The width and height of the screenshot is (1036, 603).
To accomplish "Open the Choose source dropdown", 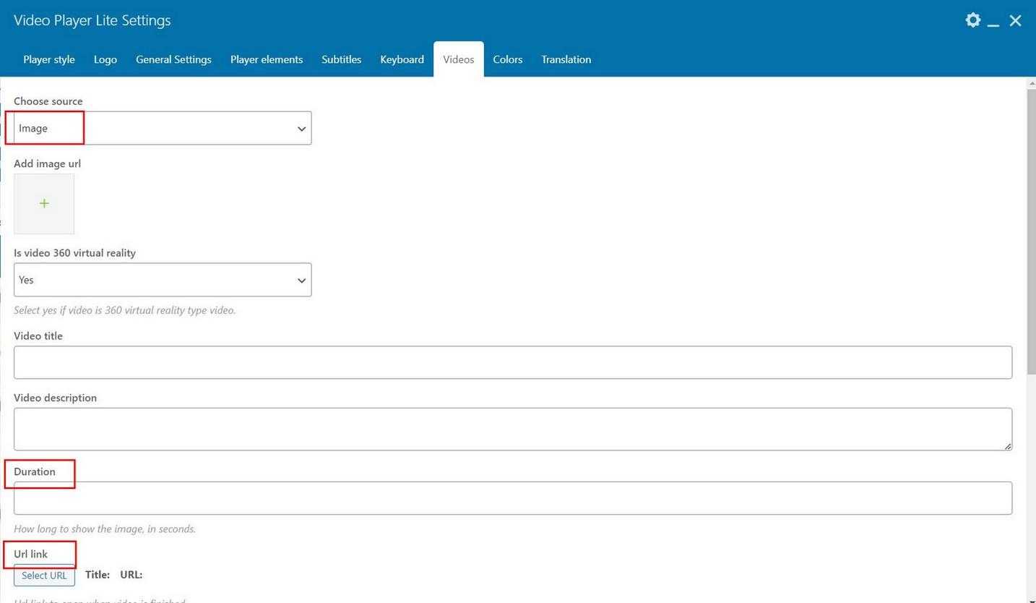I will coord(163,128).
